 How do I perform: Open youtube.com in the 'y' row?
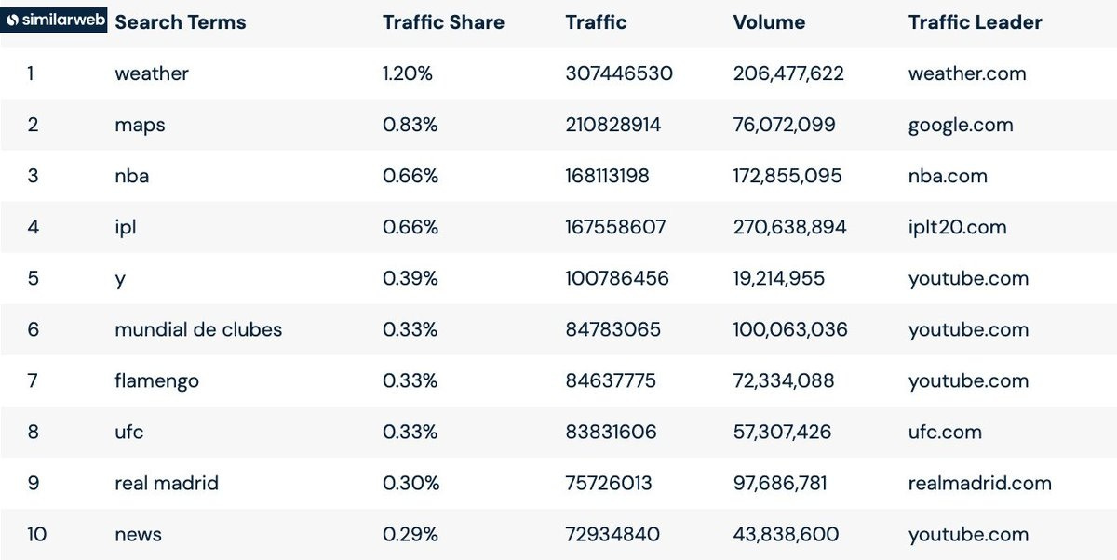(x=968, y=279)
